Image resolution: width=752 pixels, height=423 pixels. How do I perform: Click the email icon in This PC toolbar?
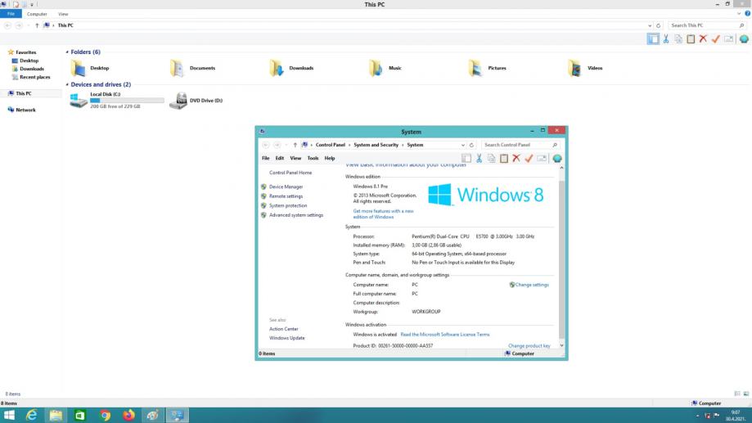point(728,38)
